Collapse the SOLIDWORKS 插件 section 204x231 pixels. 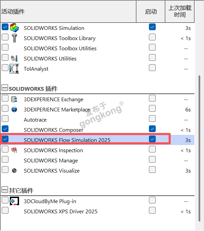point(4,89)
